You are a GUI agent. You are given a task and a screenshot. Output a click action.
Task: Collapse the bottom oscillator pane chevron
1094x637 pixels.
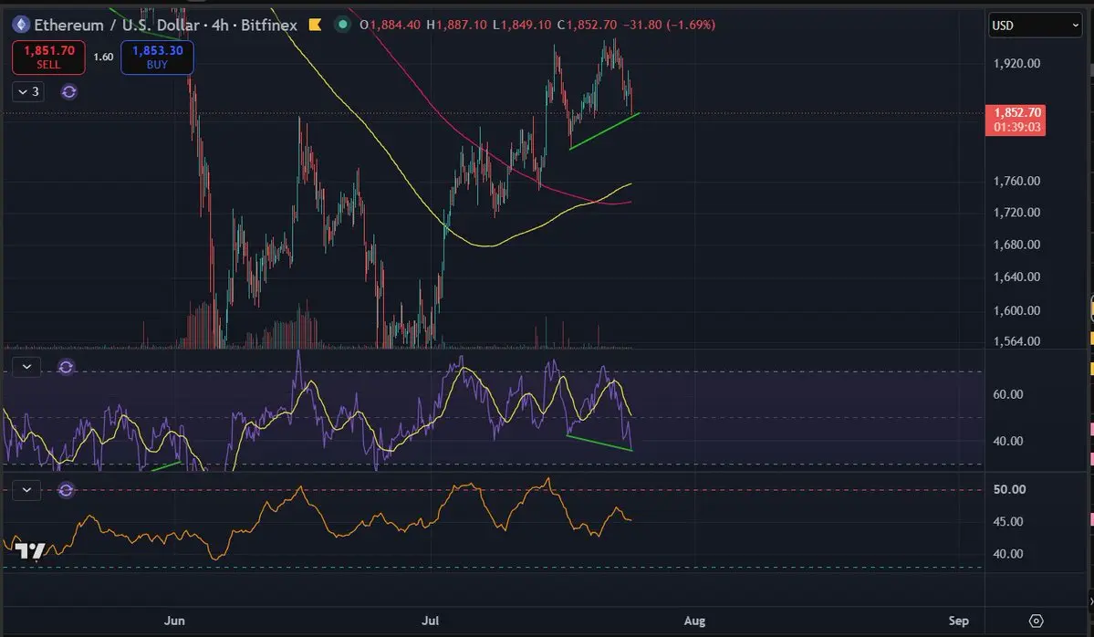tap(26, 490)
